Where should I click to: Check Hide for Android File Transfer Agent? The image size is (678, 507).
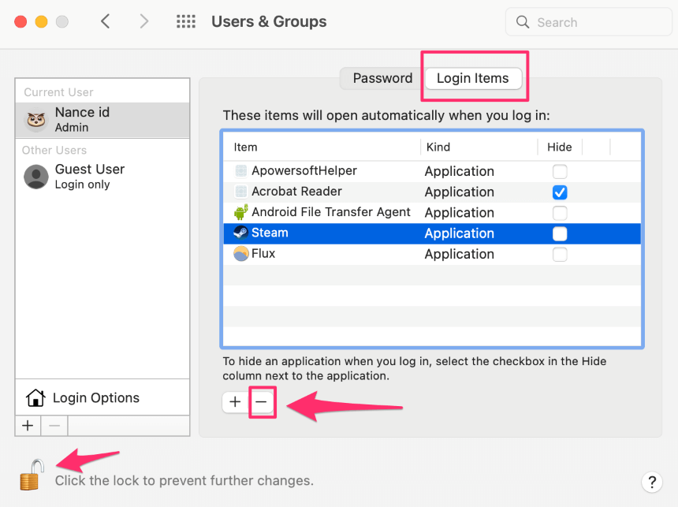pyautogui.click(x=560, y=213)
